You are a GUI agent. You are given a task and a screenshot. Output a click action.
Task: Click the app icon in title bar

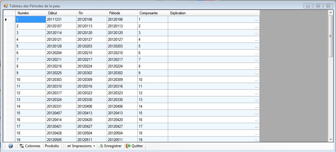tap(5, 6)
